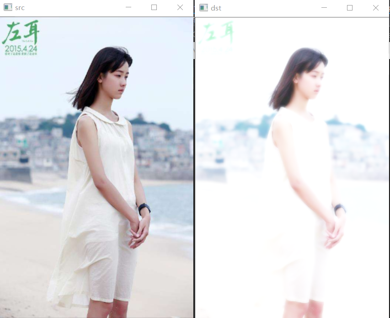The width and height of the screenshot is (390, 318).
Task: Minimize the dst window
Action: (x=324, y=8)
